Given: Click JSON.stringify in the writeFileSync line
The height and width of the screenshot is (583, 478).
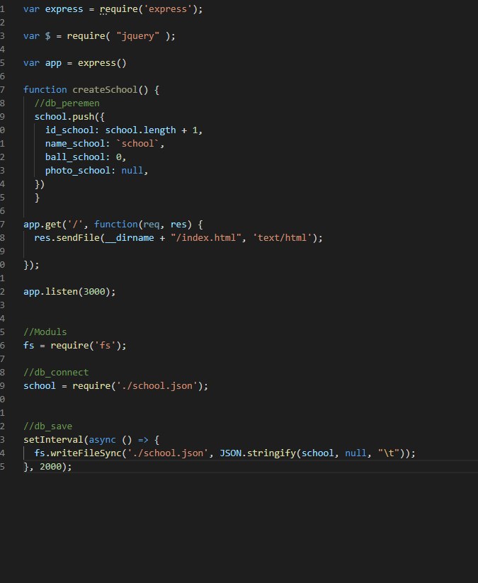Looking at the screenshot, I should pos(258,453).
